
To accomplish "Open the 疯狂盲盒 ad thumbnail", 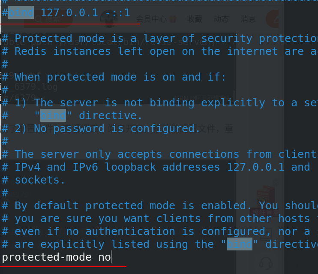I will pyautogui.click(x=265, y=201).
